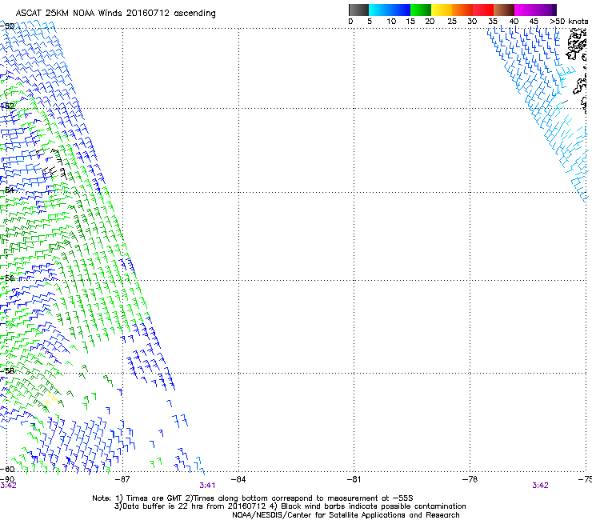Click the purple '3:42' time near -78
The height and width of the screenshot is (520, 592).
click(540, 486)
